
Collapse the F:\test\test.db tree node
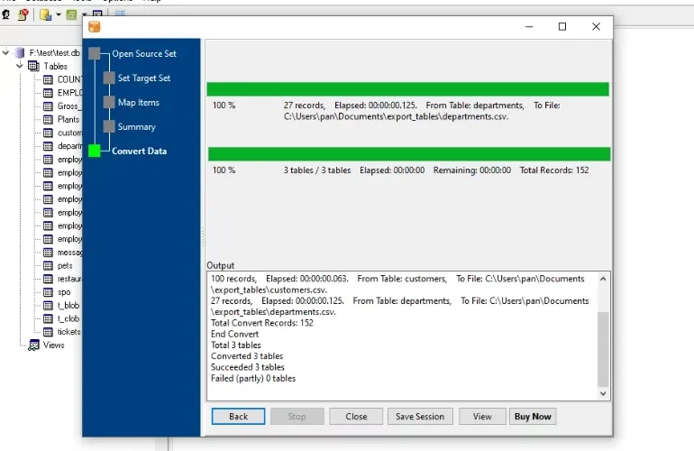[5, 52]
